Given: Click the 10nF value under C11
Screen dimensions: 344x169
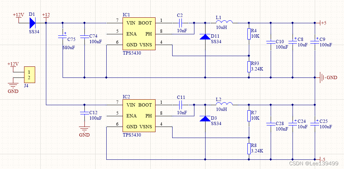Looking at the screenshot, I should click(x=182, y=113).
